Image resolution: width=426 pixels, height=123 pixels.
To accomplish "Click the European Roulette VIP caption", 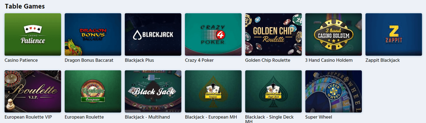I will click(x=28, y=117).
